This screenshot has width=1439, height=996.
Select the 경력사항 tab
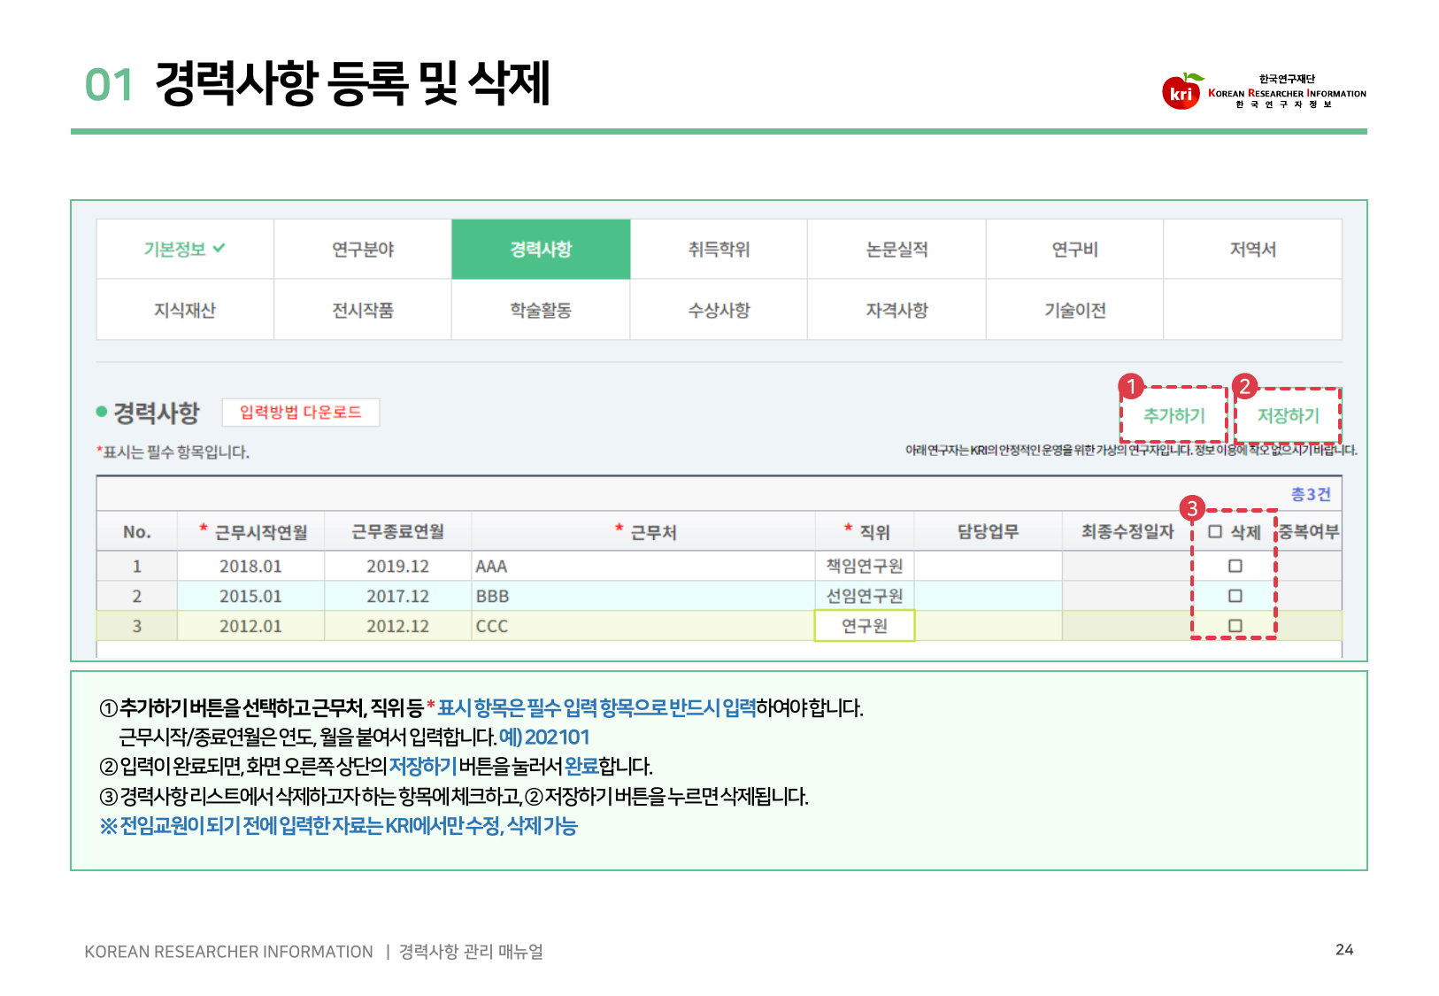click(x=541, y=250)
